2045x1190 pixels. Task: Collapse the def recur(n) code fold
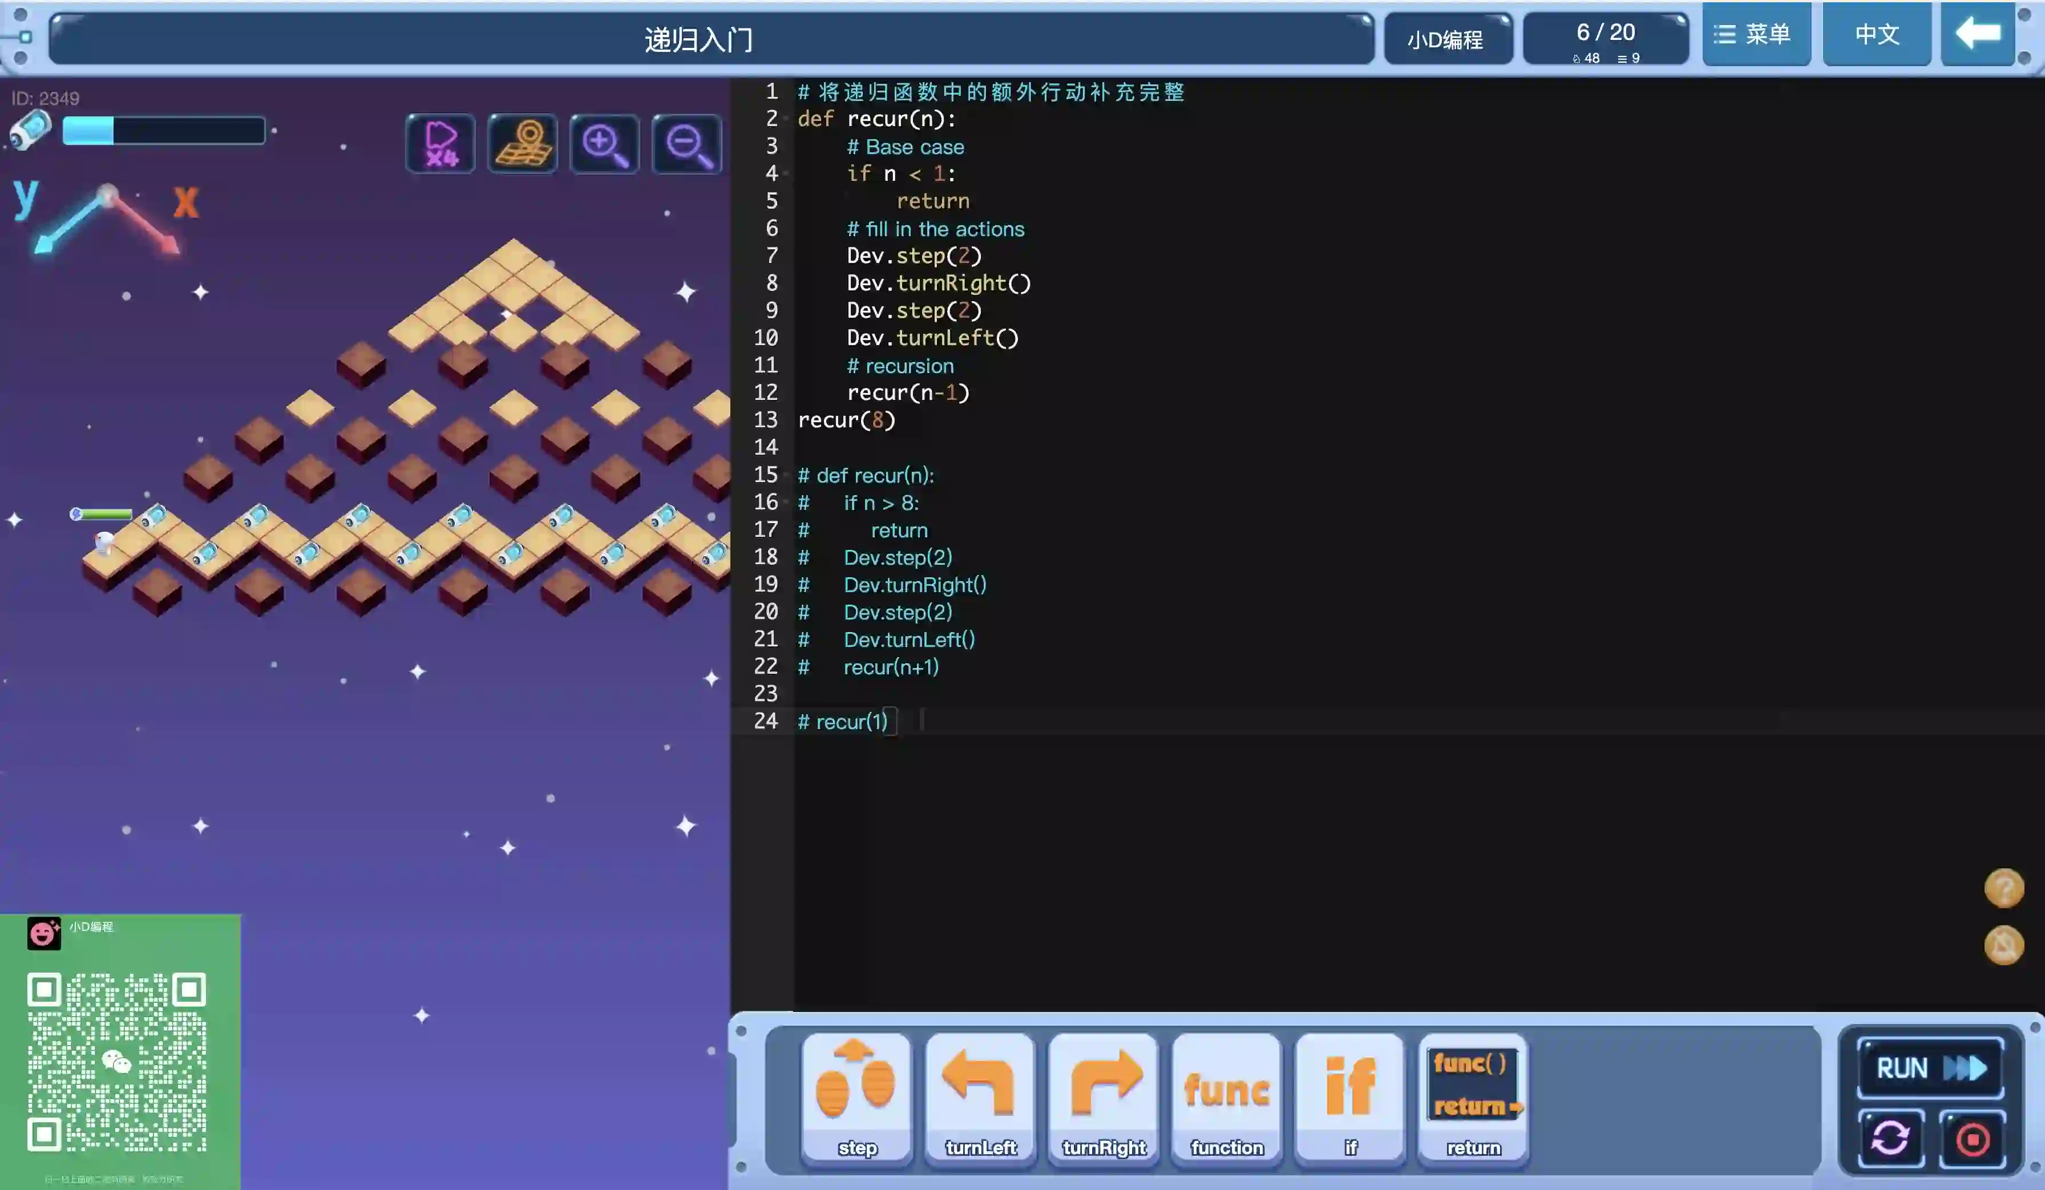tap(786, 119)
